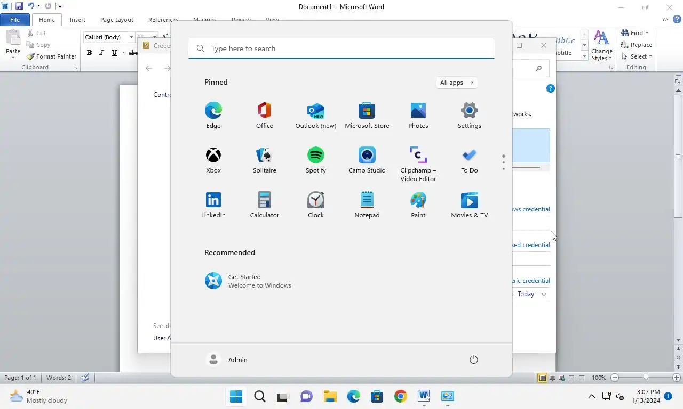
Task: Open Microsoft Store pinned app
Action: click(367, 116)
